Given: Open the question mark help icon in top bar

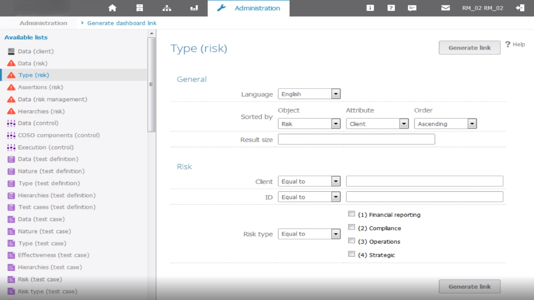Looking at the screenshot, I should 391,8.
